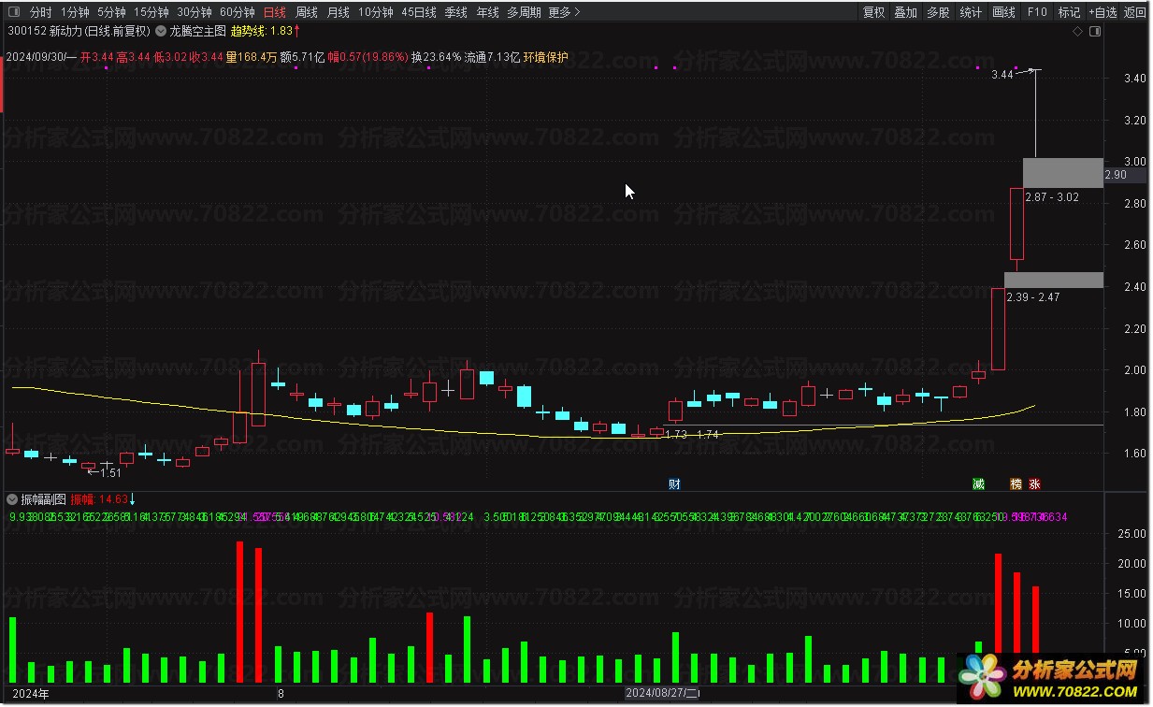Click the 2.39 - 2.47 gap label
1153x707 pixels.
[1032, 297]
